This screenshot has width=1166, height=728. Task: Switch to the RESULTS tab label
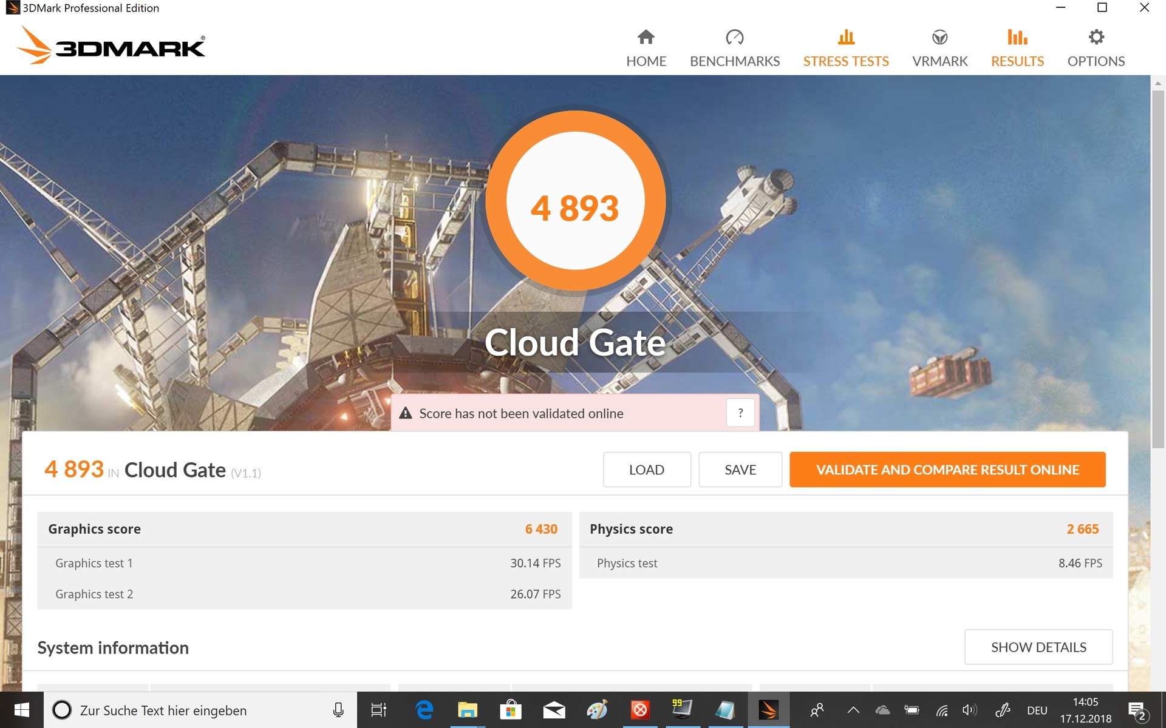click(1017, 61)
